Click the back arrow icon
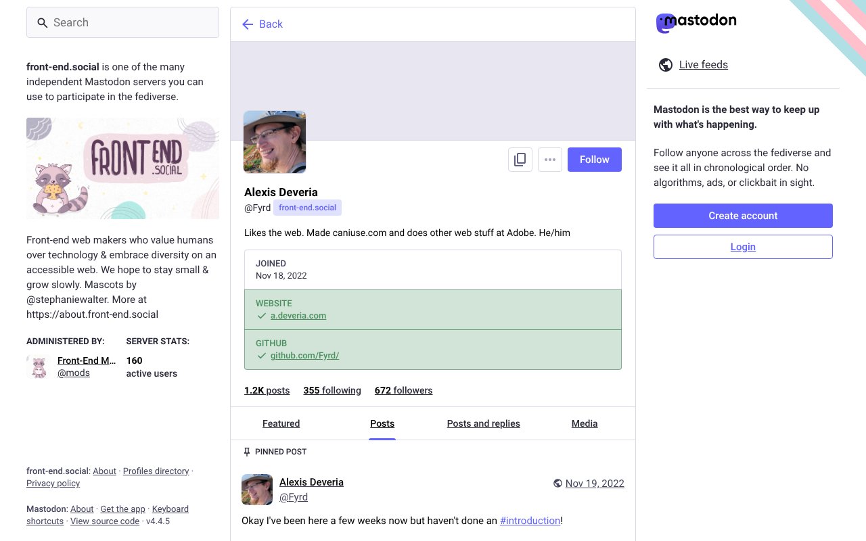This screenshot has width=866, height=541. (248, 24)
